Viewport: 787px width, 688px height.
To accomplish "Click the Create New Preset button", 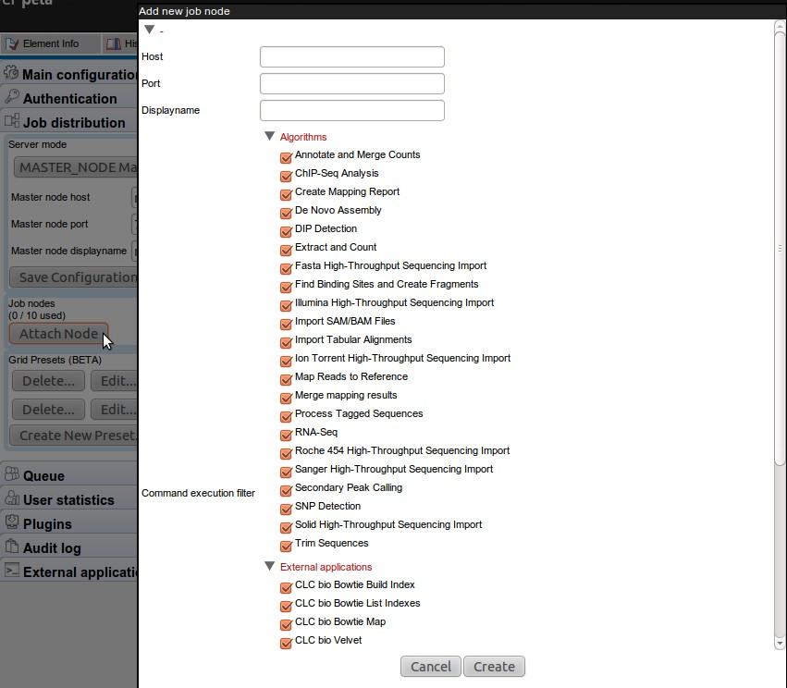I will (73, 436).
